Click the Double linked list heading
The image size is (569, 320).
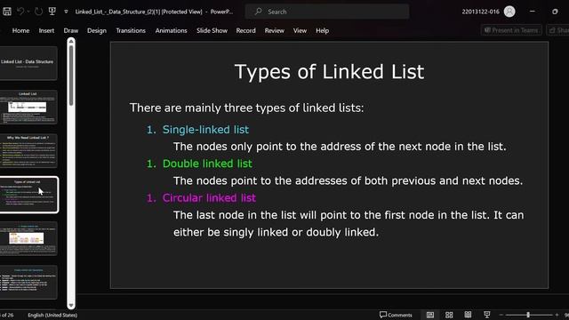207,164
